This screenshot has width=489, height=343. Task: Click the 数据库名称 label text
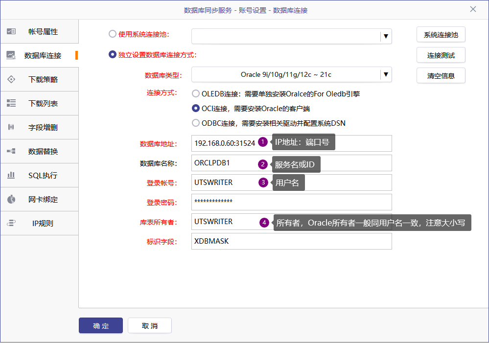(x=159, y=163)
